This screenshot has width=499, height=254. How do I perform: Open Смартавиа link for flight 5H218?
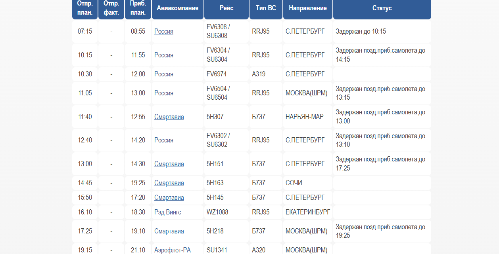point(169,231)
